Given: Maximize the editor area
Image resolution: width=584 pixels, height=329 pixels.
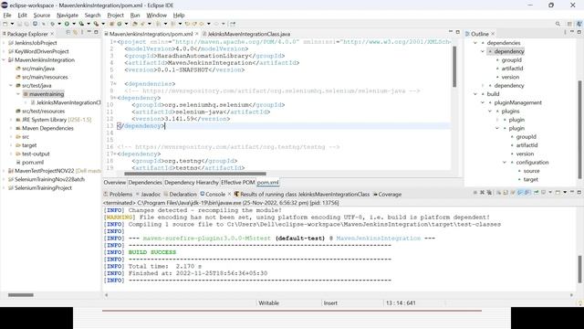Looking at the screenshot, I should [x=458, y=33].
